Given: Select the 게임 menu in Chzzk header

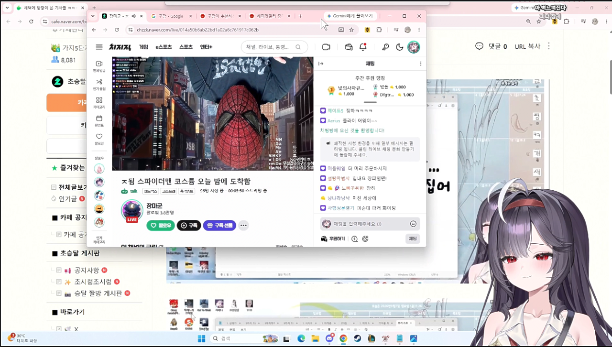Looking at the screenshot, I should coord(143,47).
